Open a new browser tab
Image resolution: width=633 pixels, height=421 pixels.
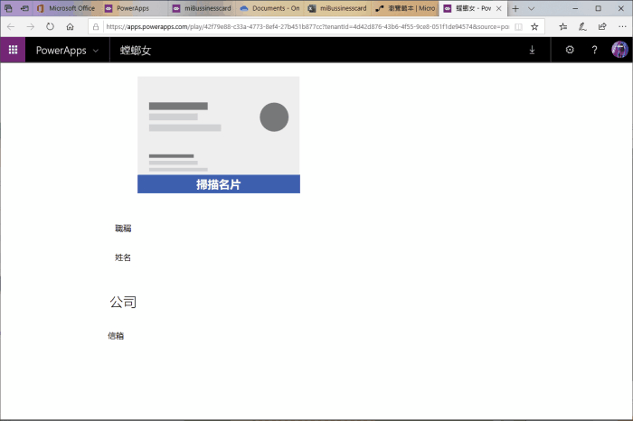click(515, 8)
